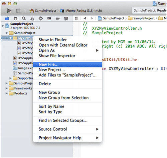Choose New Project... from context menu
Image resolution: width=167 pixels, height=158 pixels.
point(67,70)
